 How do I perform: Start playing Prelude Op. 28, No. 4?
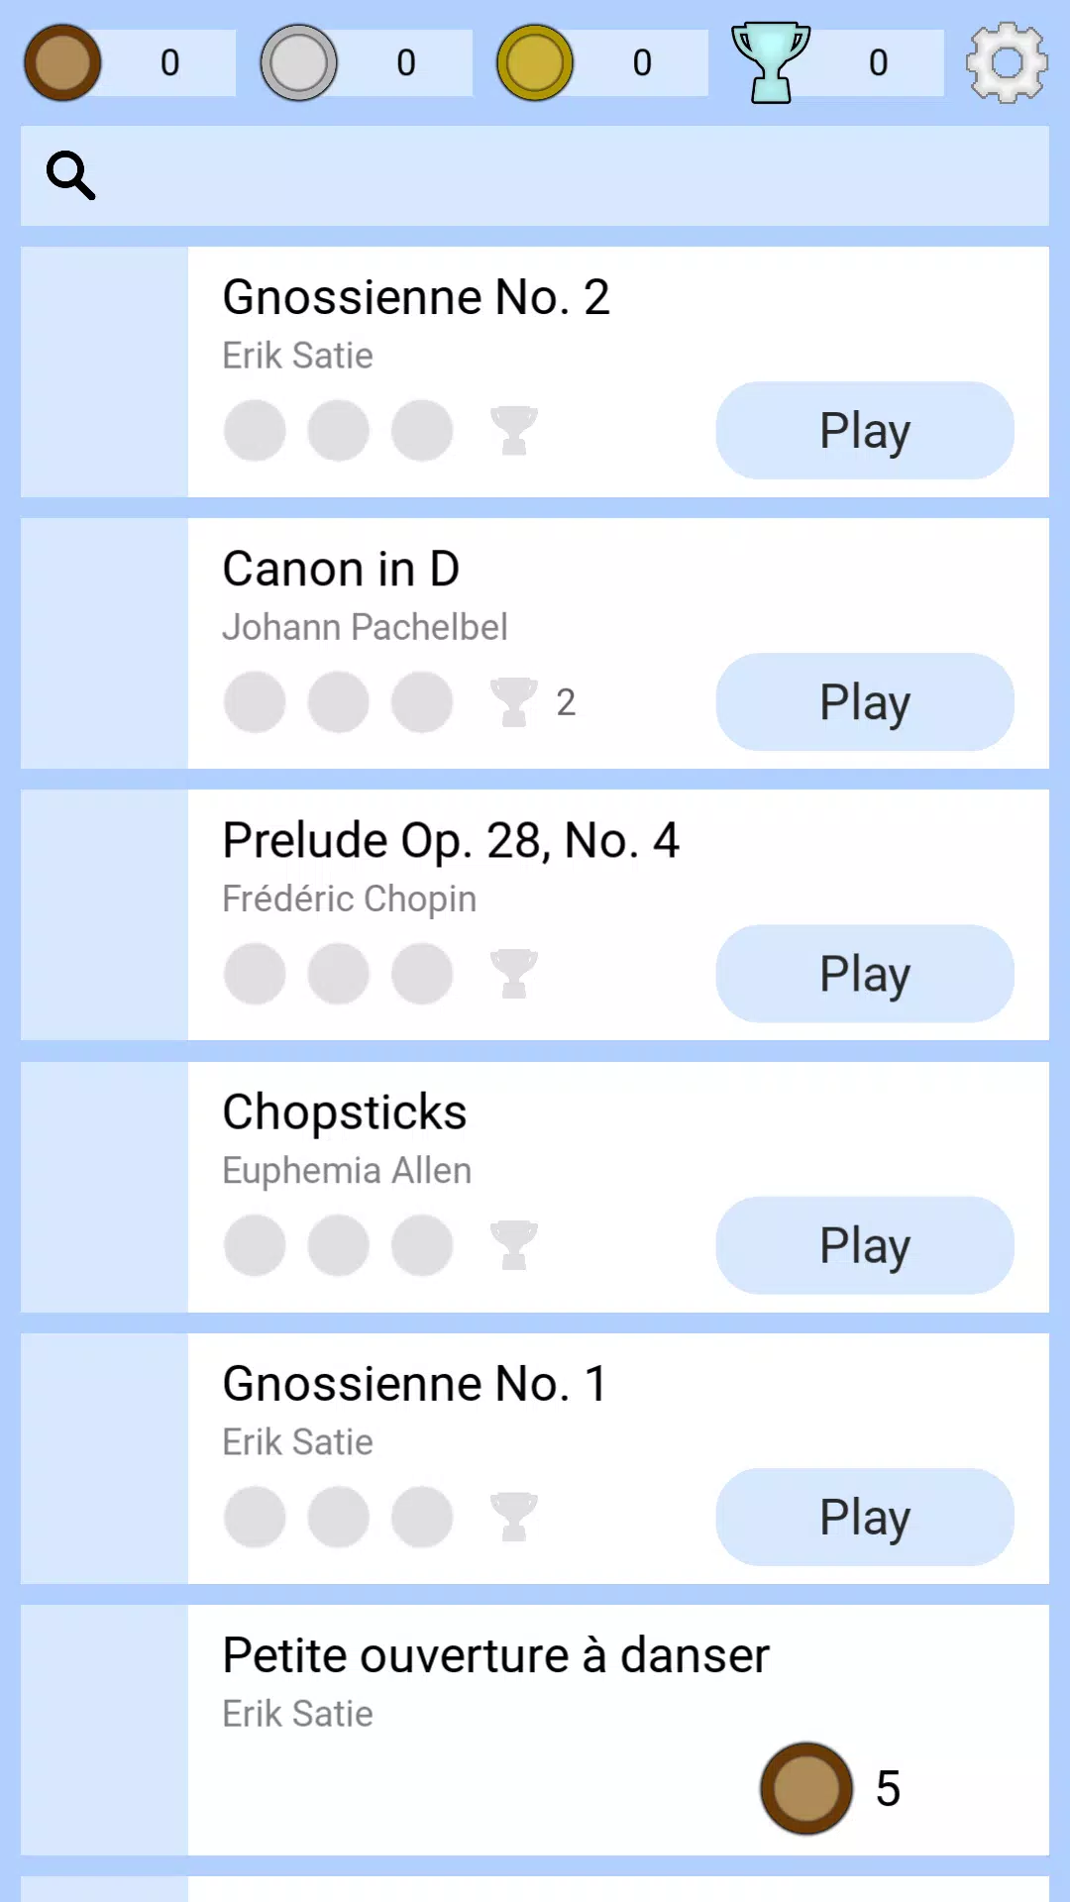(x=864, y=974)
